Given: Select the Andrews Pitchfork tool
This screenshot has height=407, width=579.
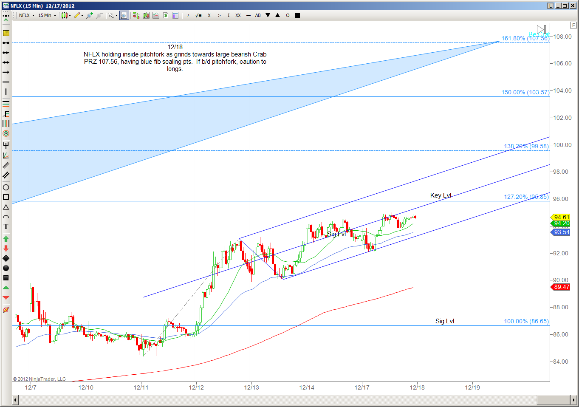Looking at the screenshot, I should [x=6, y=146].
